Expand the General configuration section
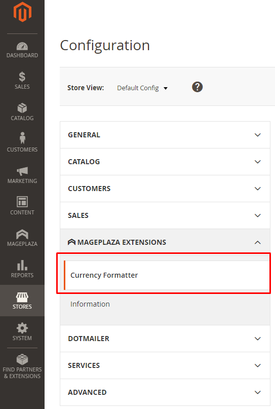This screenshot has height=409, width=275. tap(165, 135)
